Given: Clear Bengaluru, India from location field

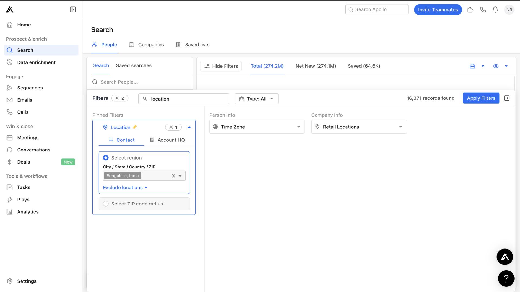Looking at the screenshot, I should [173, 176].
